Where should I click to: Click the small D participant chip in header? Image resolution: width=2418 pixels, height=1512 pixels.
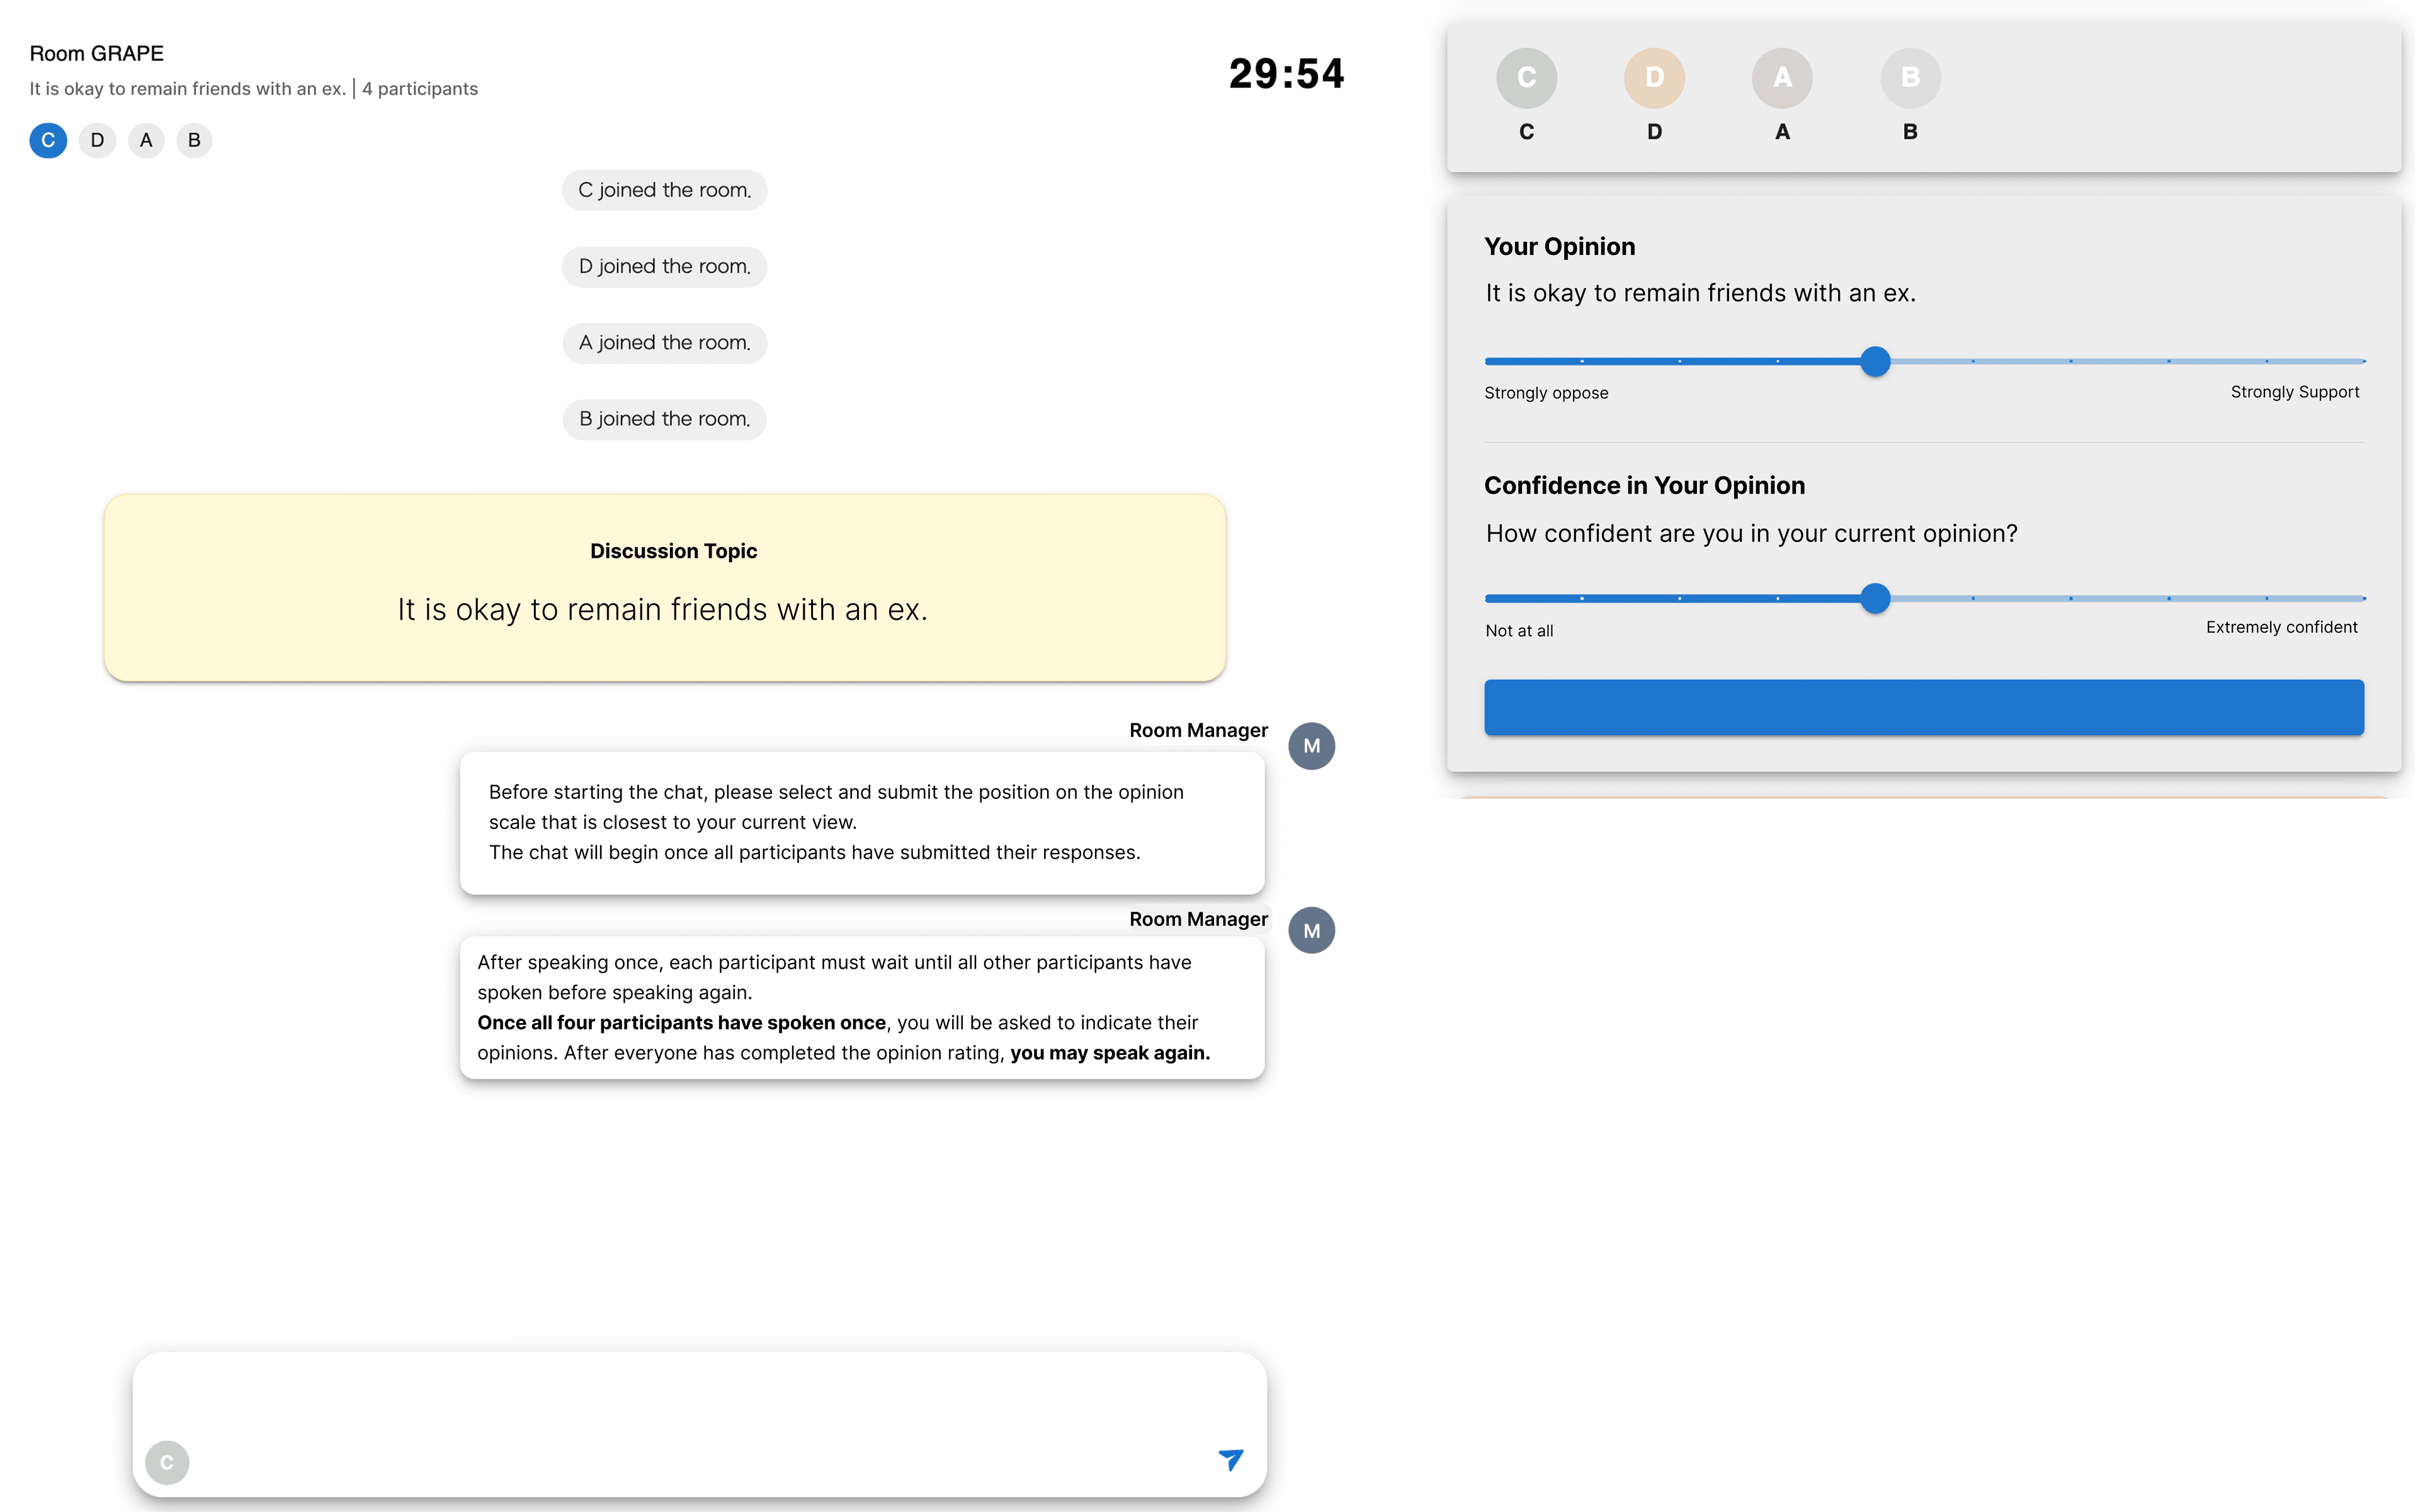97,140
